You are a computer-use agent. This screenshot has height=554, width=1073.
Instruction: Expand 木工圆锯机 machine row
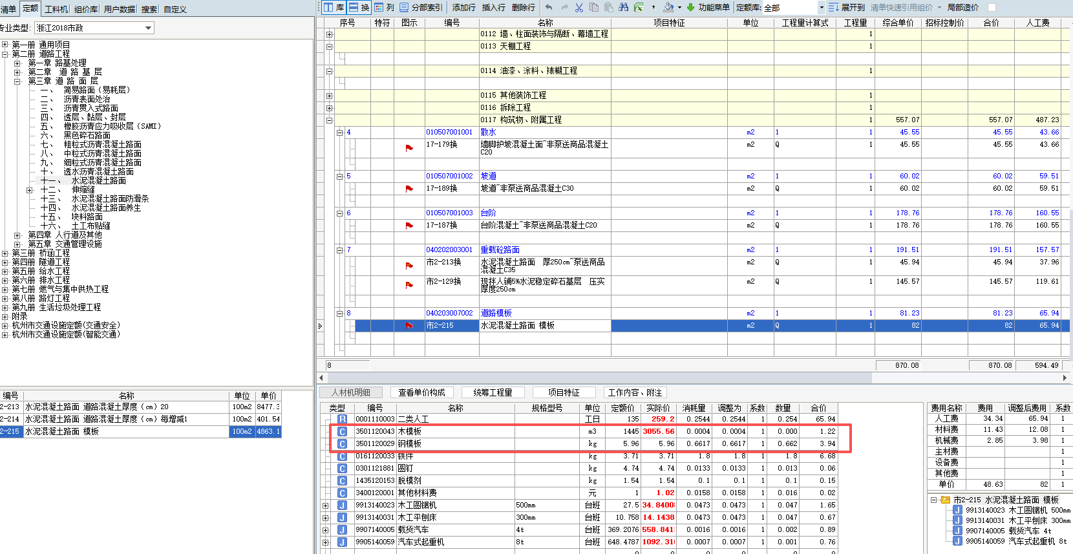tap(326, 506)
